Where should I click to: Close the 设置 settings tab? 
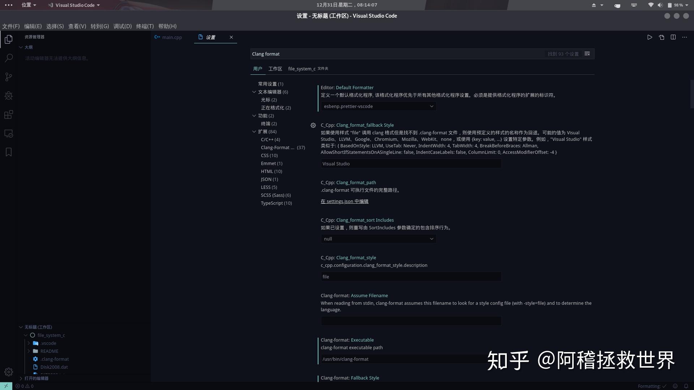tap(231, 37)
